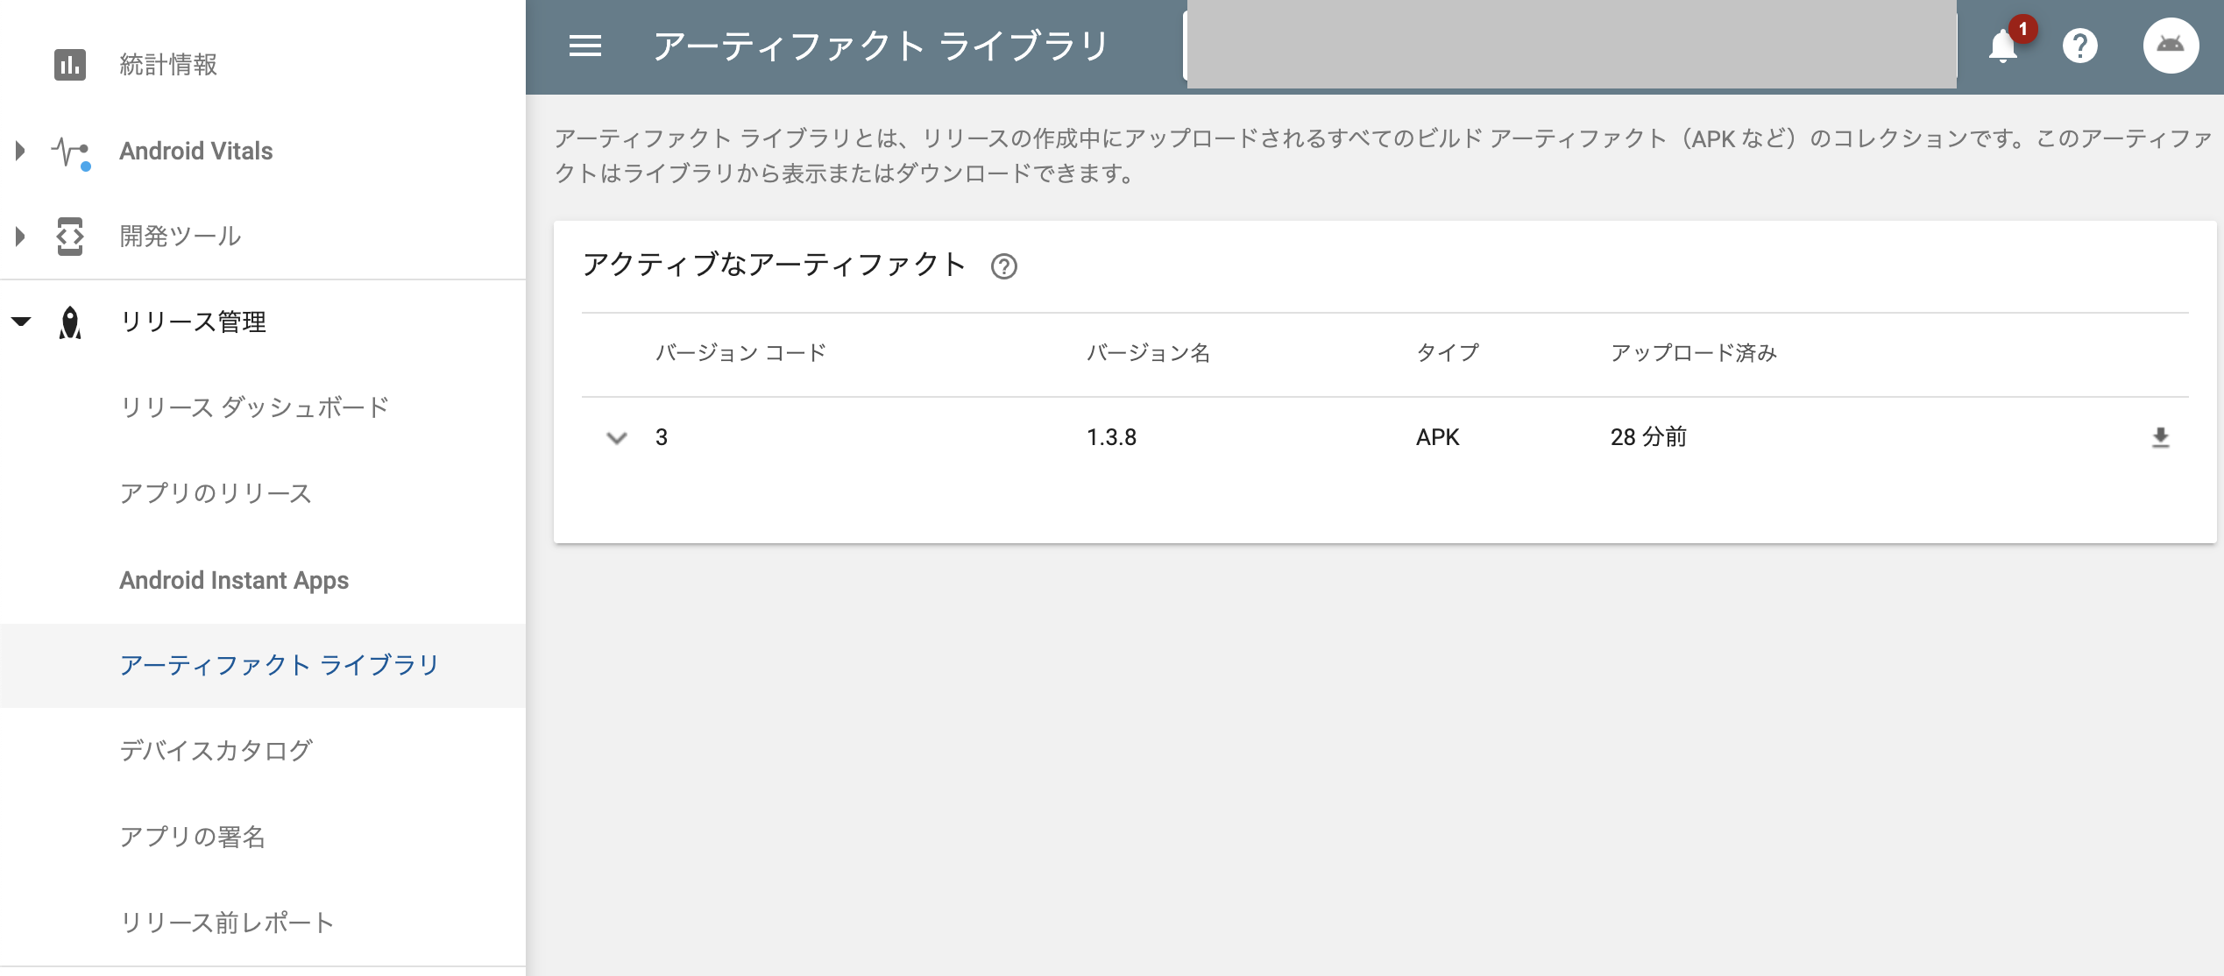Open the hamburger navigation menu

pos(584,46)
